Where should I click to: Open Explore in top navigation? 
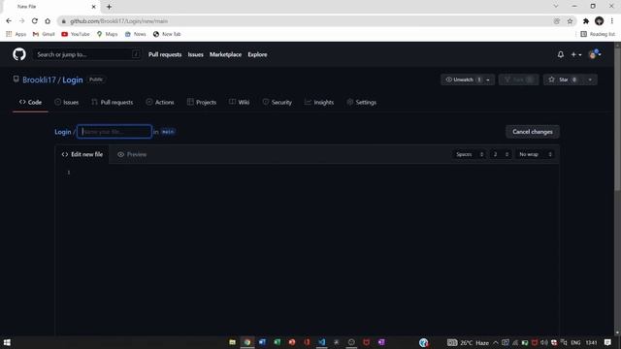click(x=257, y=54)
